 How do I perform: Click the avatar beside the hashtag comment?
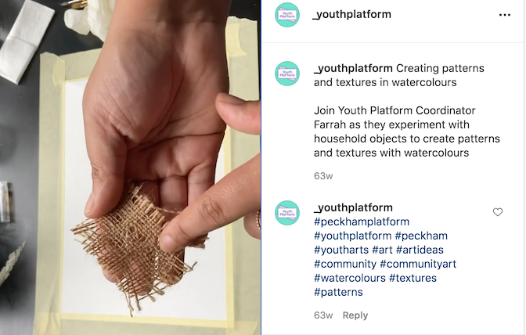click(x=287, y=213)
